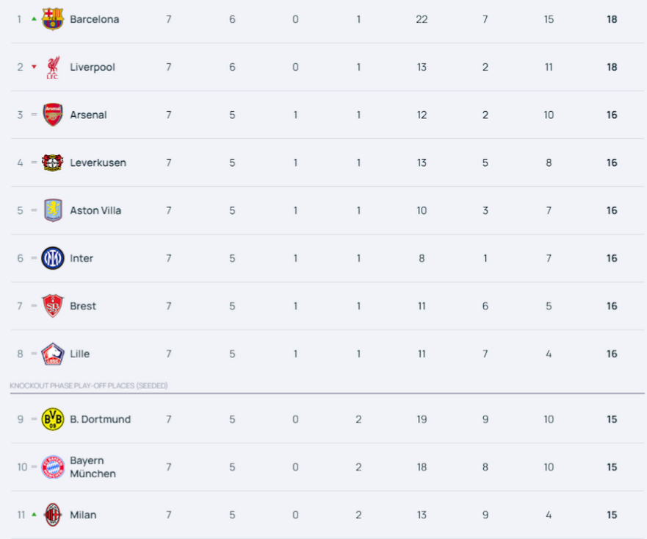
Task: Open the Bayern München team link
Action: (x=93, y=467)
